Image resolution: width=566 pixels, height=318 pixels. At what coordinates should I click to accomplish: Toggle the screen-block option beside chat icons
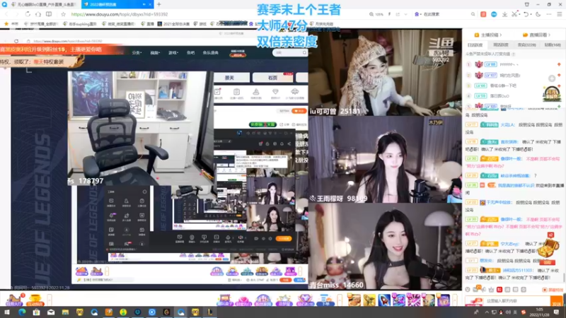[553, 290]
